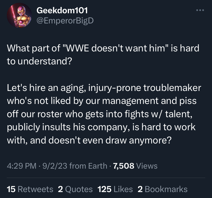This screenshot has height=198, width=212.
Task: View the 15 Retweets list
Action: point(30,189)
